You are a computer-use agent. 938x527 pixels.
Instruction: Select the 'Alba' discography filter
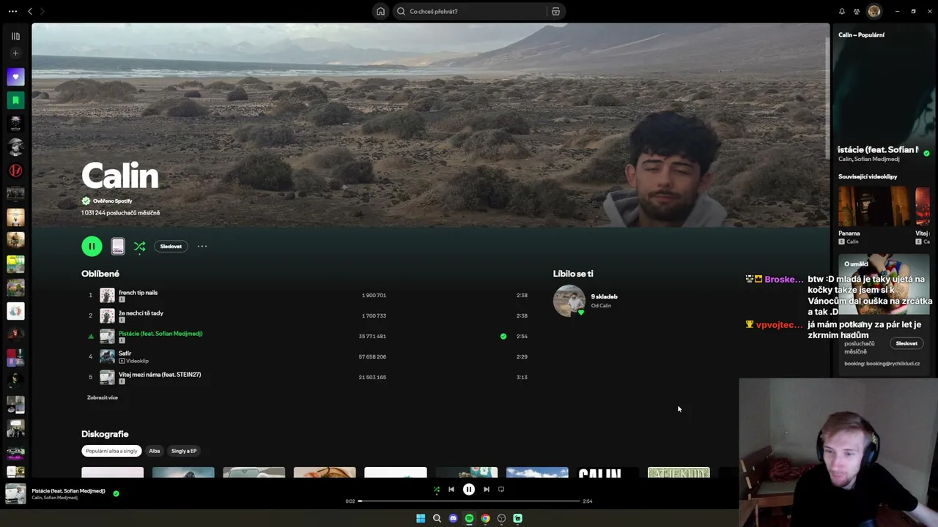[x=155, y=451]
